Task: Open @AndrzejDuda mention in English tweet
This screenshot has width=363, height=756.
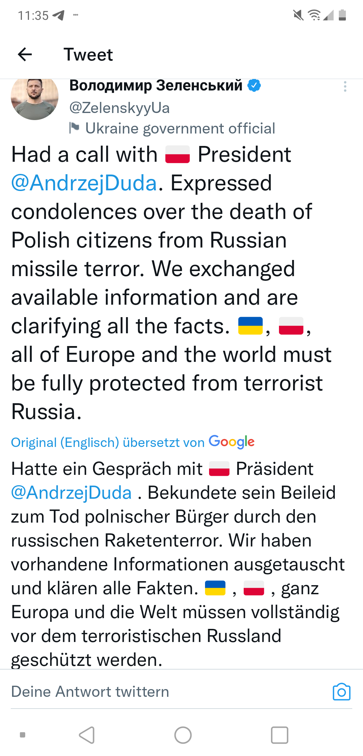Action: tap(84, 183)
